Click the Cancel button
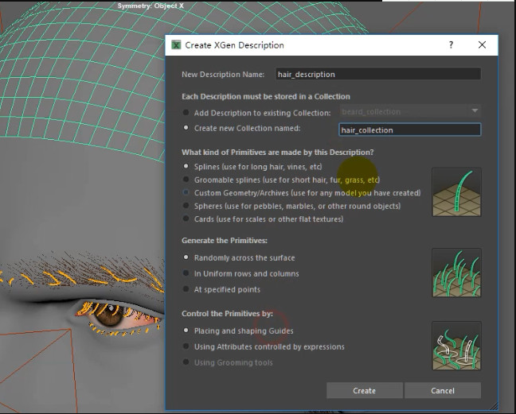This screenshot has height=414, width=516. coord(443,390)
